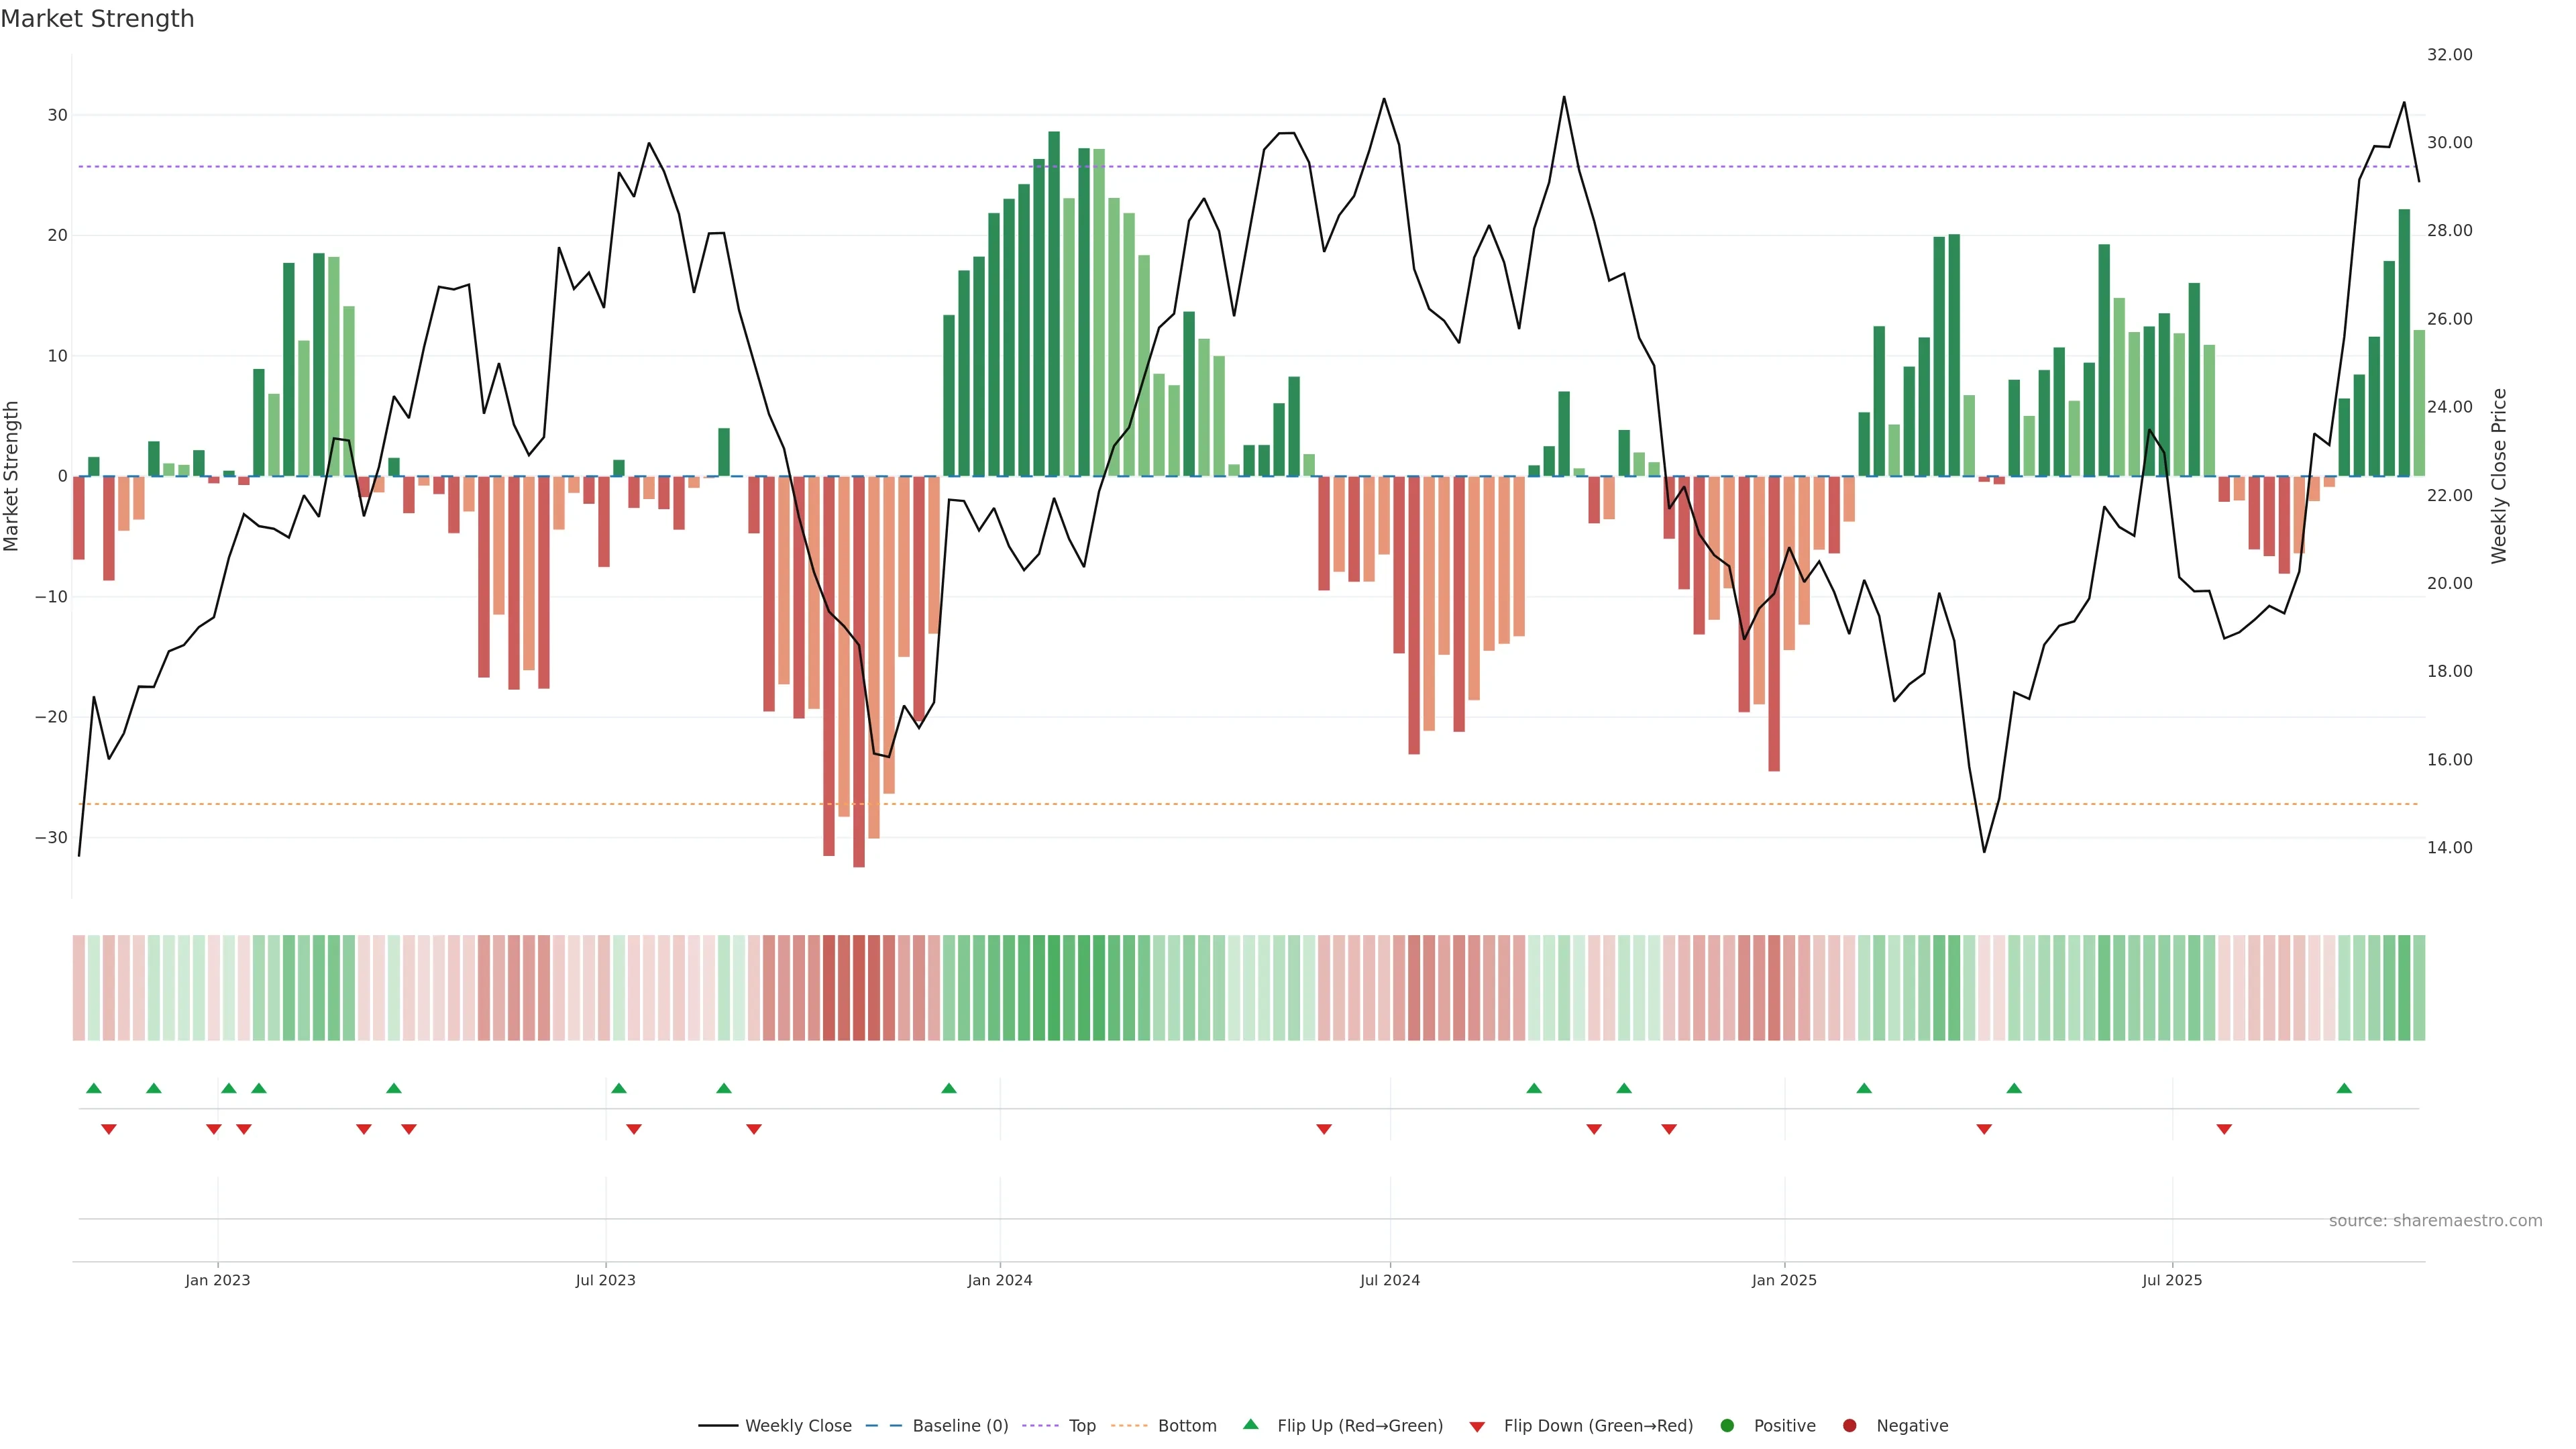Image resolution: width=2576 pixels, height=1449 pixels.
Task: Click flip-up triangle marker near Jan 2024
Action: [949, 1088]
